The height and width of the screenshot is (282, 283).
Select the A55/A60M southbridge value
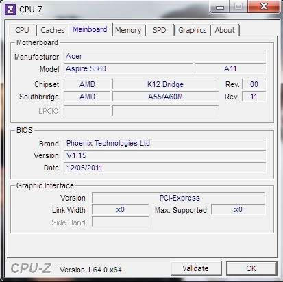(165, 97)
